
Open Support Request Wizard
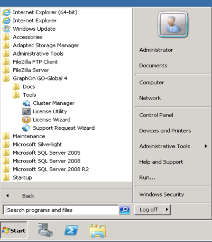[59, 128]
